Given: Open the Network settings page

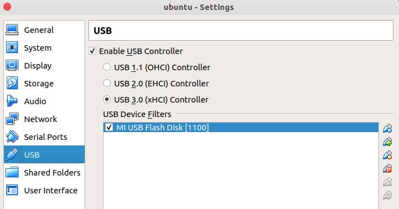Looking at the screenshot, I should coord(45,119).
